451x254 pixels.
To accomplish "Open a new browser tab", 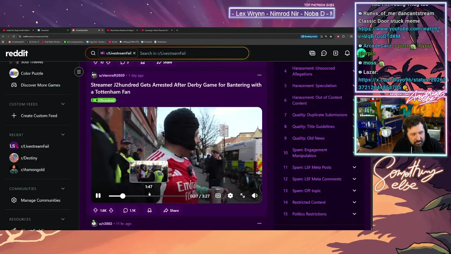I will (177, 30).
